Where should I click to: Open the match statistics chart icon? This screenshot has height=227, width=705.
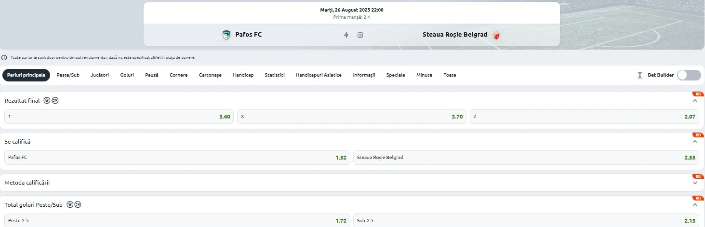click(x=360, y=35)
